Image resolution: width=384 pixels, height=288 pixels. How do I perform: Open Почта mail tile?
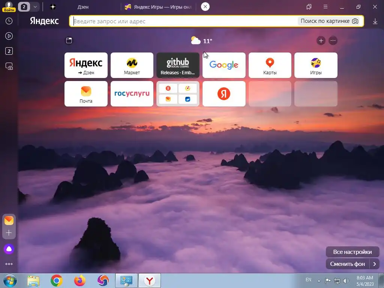[x=86, y=94]
